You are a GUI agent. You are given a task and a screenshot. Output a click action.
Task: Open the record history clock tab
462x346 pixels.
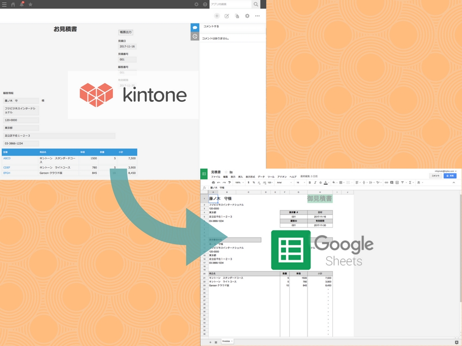194,36
